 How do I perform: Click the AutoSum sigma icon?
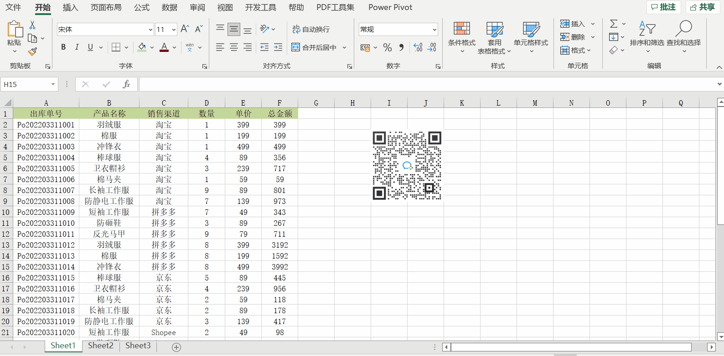(614, 24)
